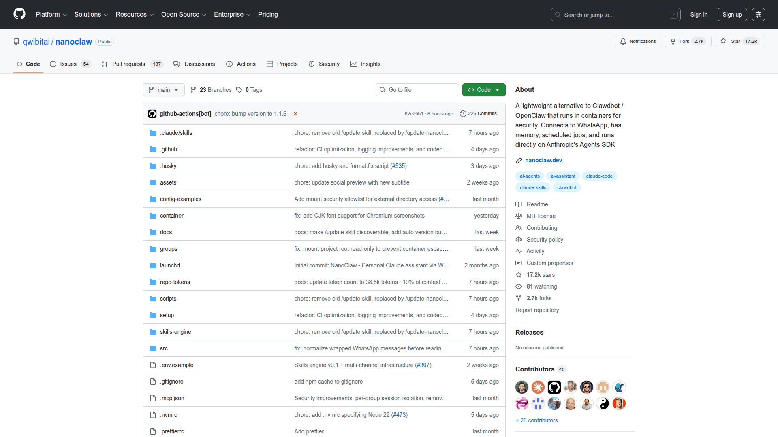Click the Star repository icon
Screen dimensions: 778x437
coord(723,41)
